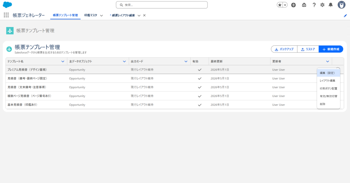Click the 有効 checkmark for プレミアム見積書 row
The image size is (350, 183).
(x=200, y=70)
